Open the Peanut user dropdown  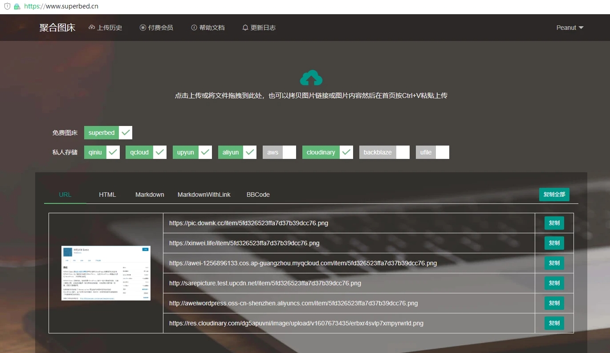coord(570,28)
